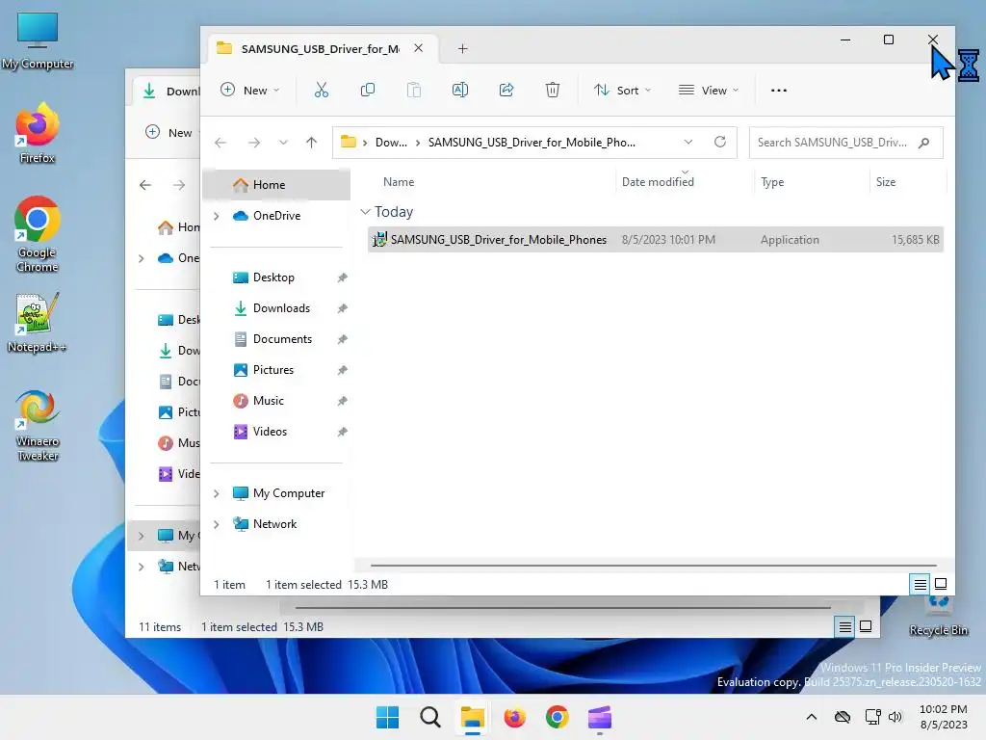Image resolution: width=986 pixels, height=740 pixels.
Task: Show hidden system tray icons chevron
Action: tap(812, 717)
